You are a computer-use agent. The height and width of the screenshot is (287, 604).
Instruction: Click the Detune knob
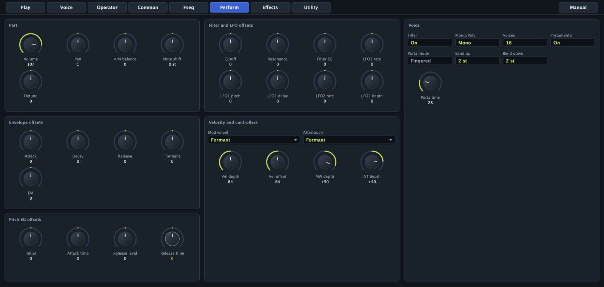click(31, 81)
